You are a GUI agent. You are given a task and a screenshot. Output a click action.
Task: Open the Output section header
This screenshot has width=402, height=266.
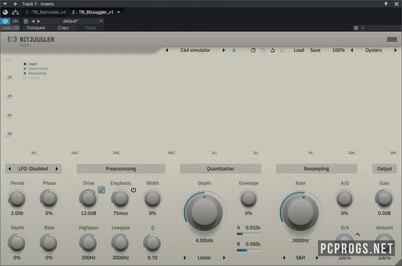[384, 169]
